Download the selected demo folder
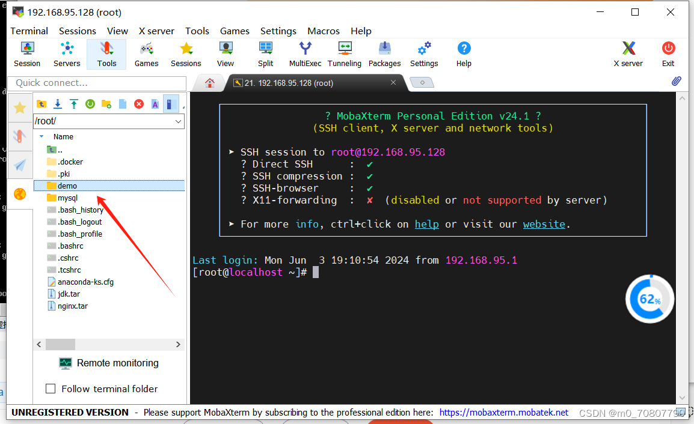Image resolution: width=694 pixels, height=424 pixels. (x=58, y=103)
